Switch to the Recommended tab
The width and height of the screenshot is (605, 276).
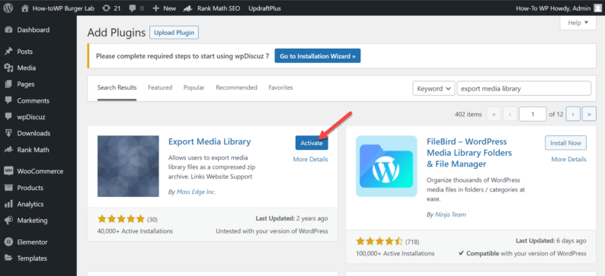coord(236,87)
